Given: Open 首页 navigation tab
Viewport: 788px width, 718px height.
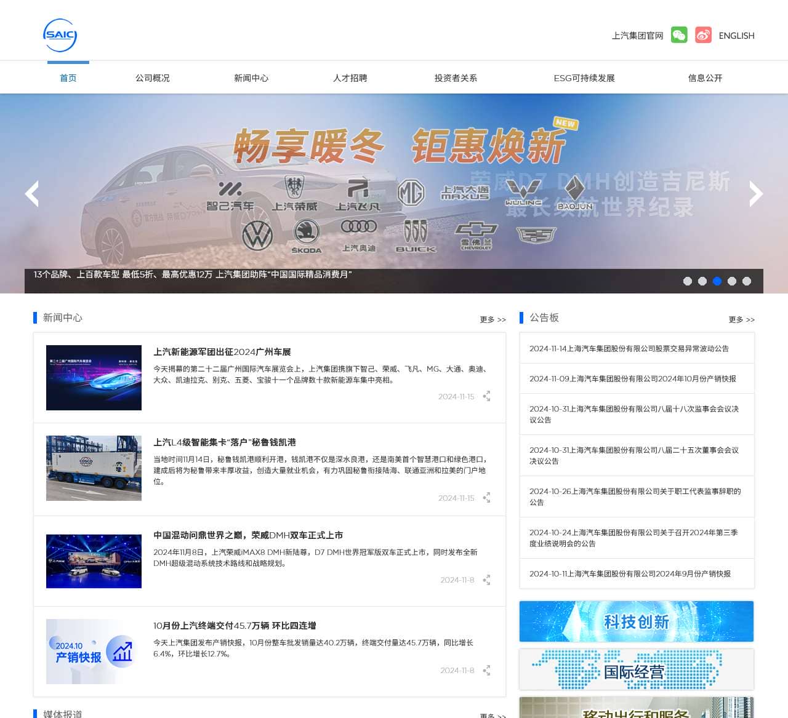Looking at the screenshot, I should [68, 78].
